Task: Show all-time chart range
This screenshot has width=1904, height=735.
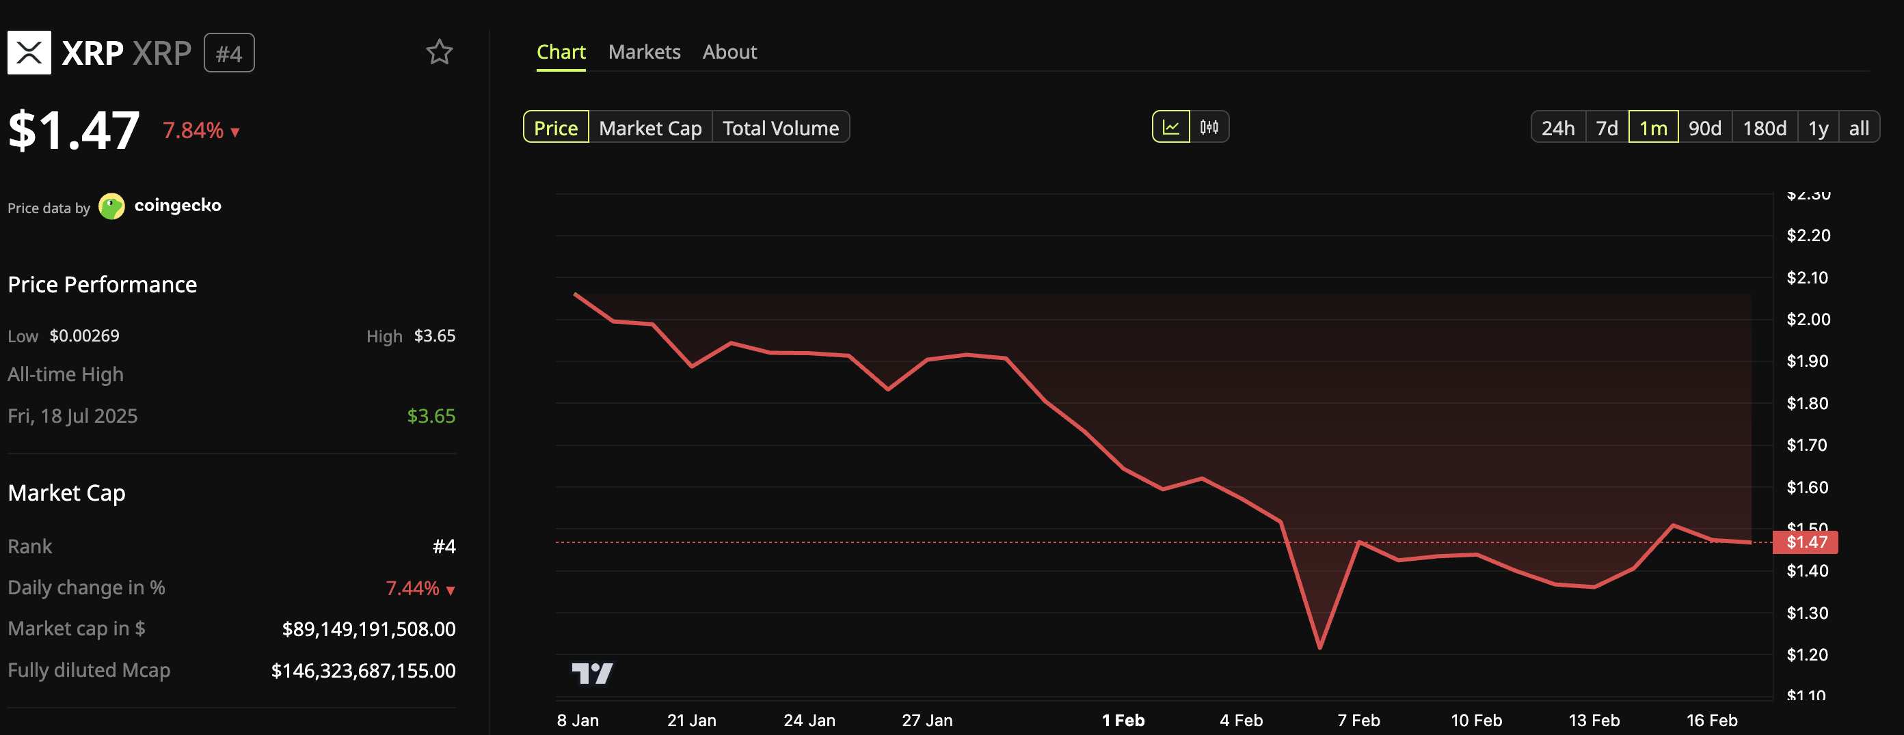Action: (1859, 128)
